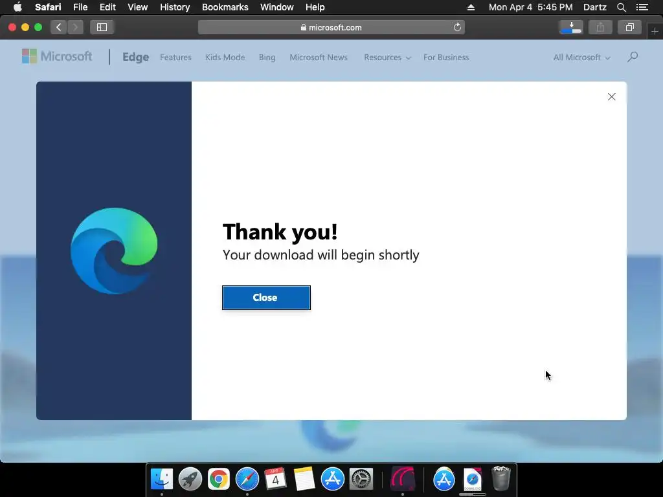
Task: Open Microsoft News link
Action: (319, 58)
